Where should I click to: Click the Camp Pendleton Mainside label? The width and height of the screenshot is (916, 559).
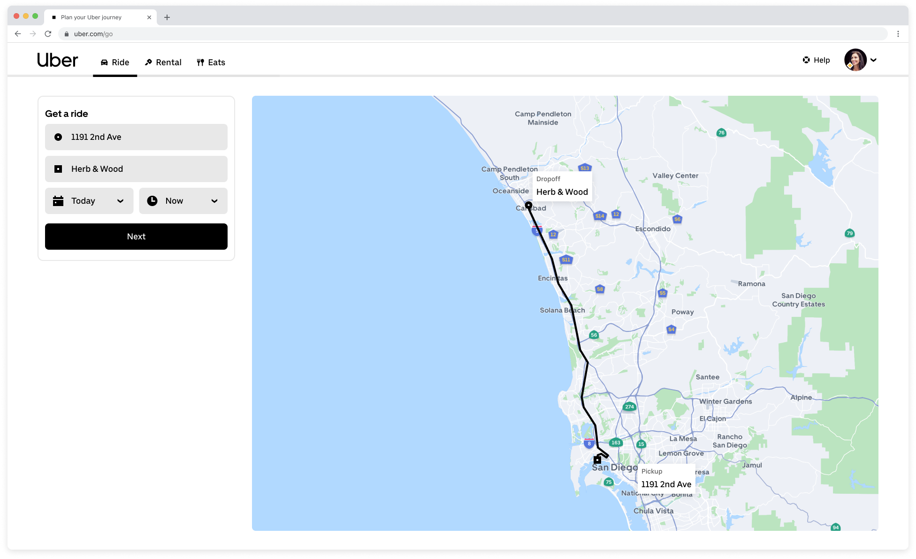(x=543, y=118)
